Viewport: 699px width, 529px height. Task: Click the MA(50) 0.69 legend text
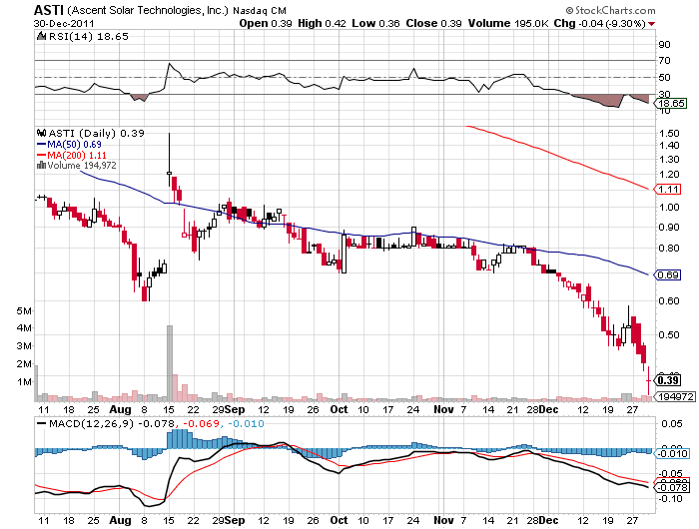[74, 145]
